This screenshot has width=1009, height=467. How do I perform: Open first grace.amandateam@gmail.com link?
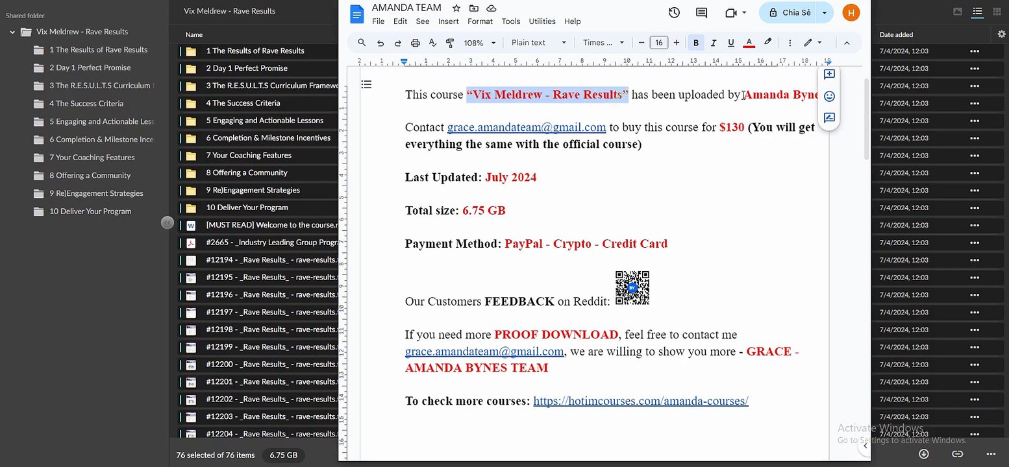coord(527,127)
